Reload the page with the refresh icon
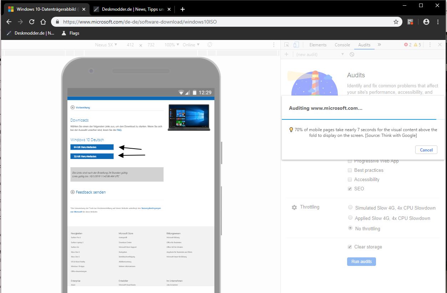 (32, 22)
